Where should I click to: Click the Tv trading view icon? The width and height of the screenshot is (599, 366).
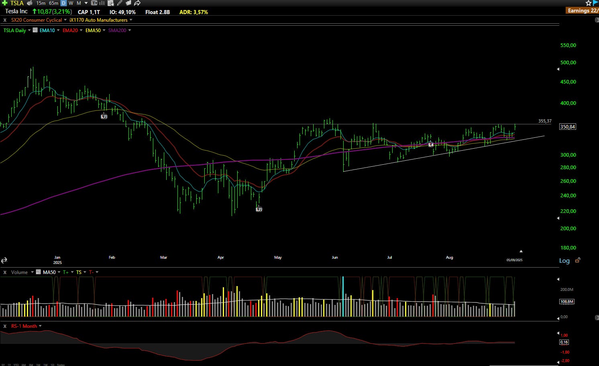point(94,3)
